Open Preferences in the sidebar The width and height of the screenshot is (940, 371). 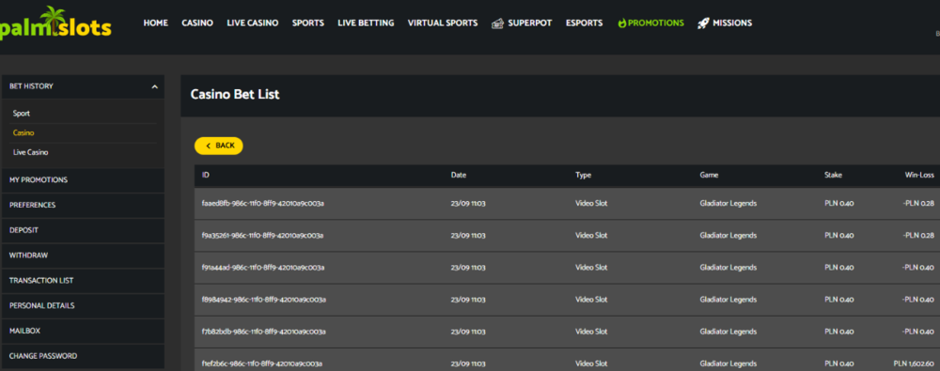[x=83, y=205]
